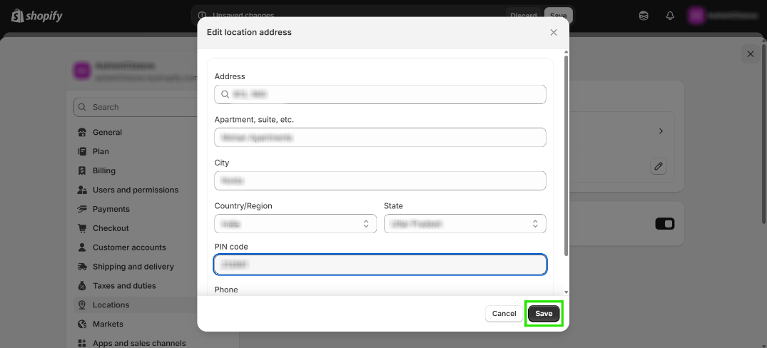Go to Shipping and delivery settings
Screen dimensions: 767x348
coord(133,267)
